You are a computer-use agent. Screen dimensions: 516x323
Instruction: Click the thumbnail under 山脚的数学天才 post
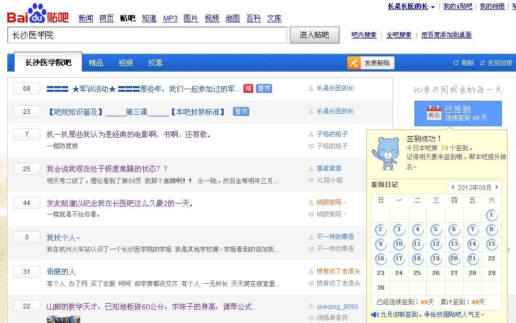63,319
